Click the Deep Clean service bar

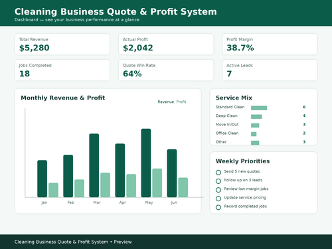coord(256,117)
